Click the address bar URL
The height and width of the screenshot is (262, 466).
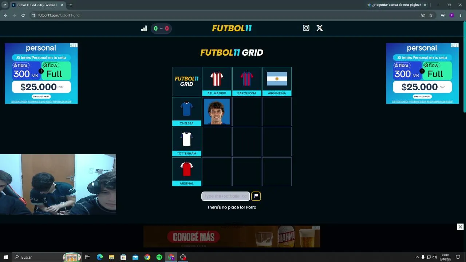pyautogui.click(x=59, y=15)
